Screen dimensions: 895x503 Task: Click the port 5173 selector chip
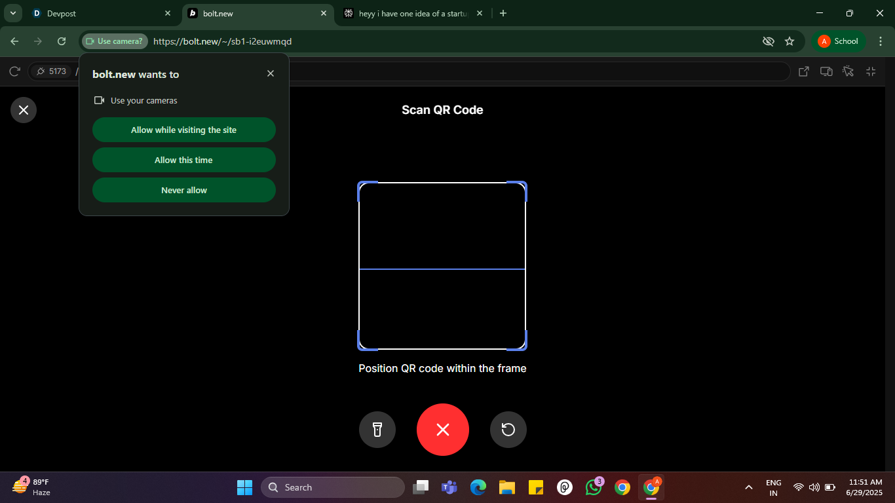(51, 71)
